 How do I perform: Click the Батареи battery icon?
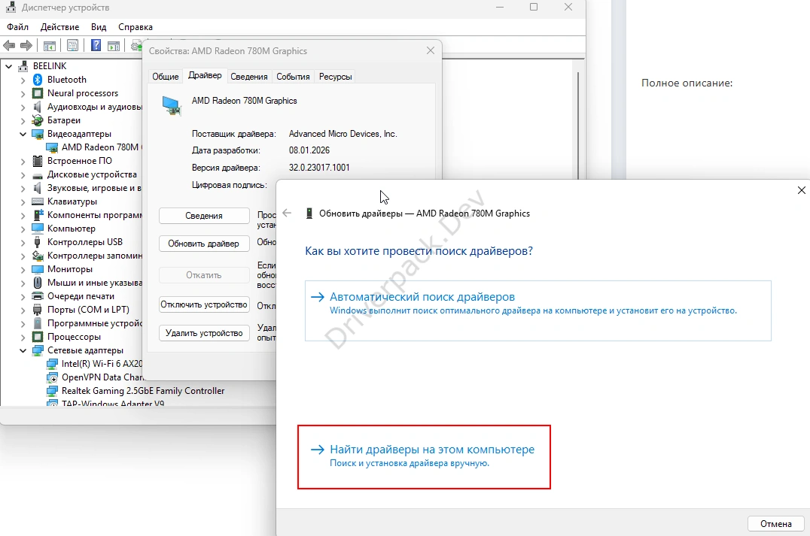pyautogui.click(x=37, y=120)
